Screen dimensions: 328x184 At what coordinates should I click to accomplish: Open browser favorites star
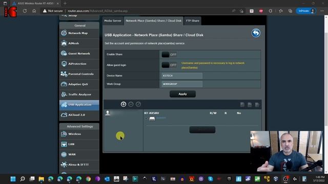pos(281,11)
